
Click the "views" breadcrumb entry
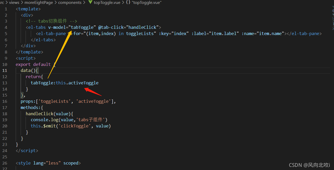click(x=14, y=3)
